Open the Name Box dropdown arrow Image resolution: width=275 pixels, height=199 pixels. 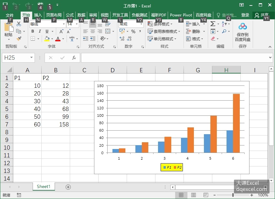[x=31, y=57]
